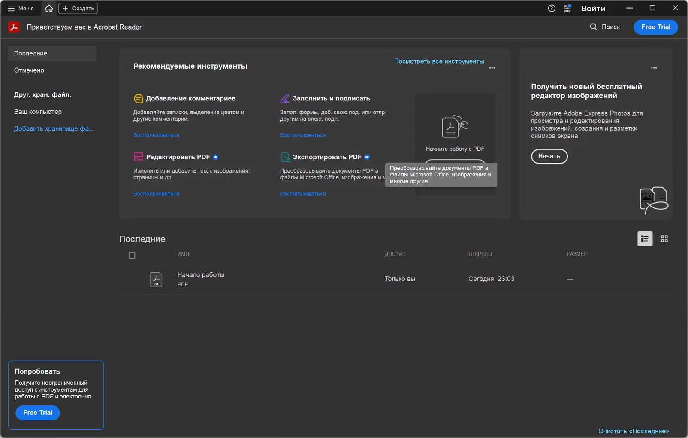The image size is (688, 438).
Task: Click the Добавление комментариев title
Action: point(191,99)
